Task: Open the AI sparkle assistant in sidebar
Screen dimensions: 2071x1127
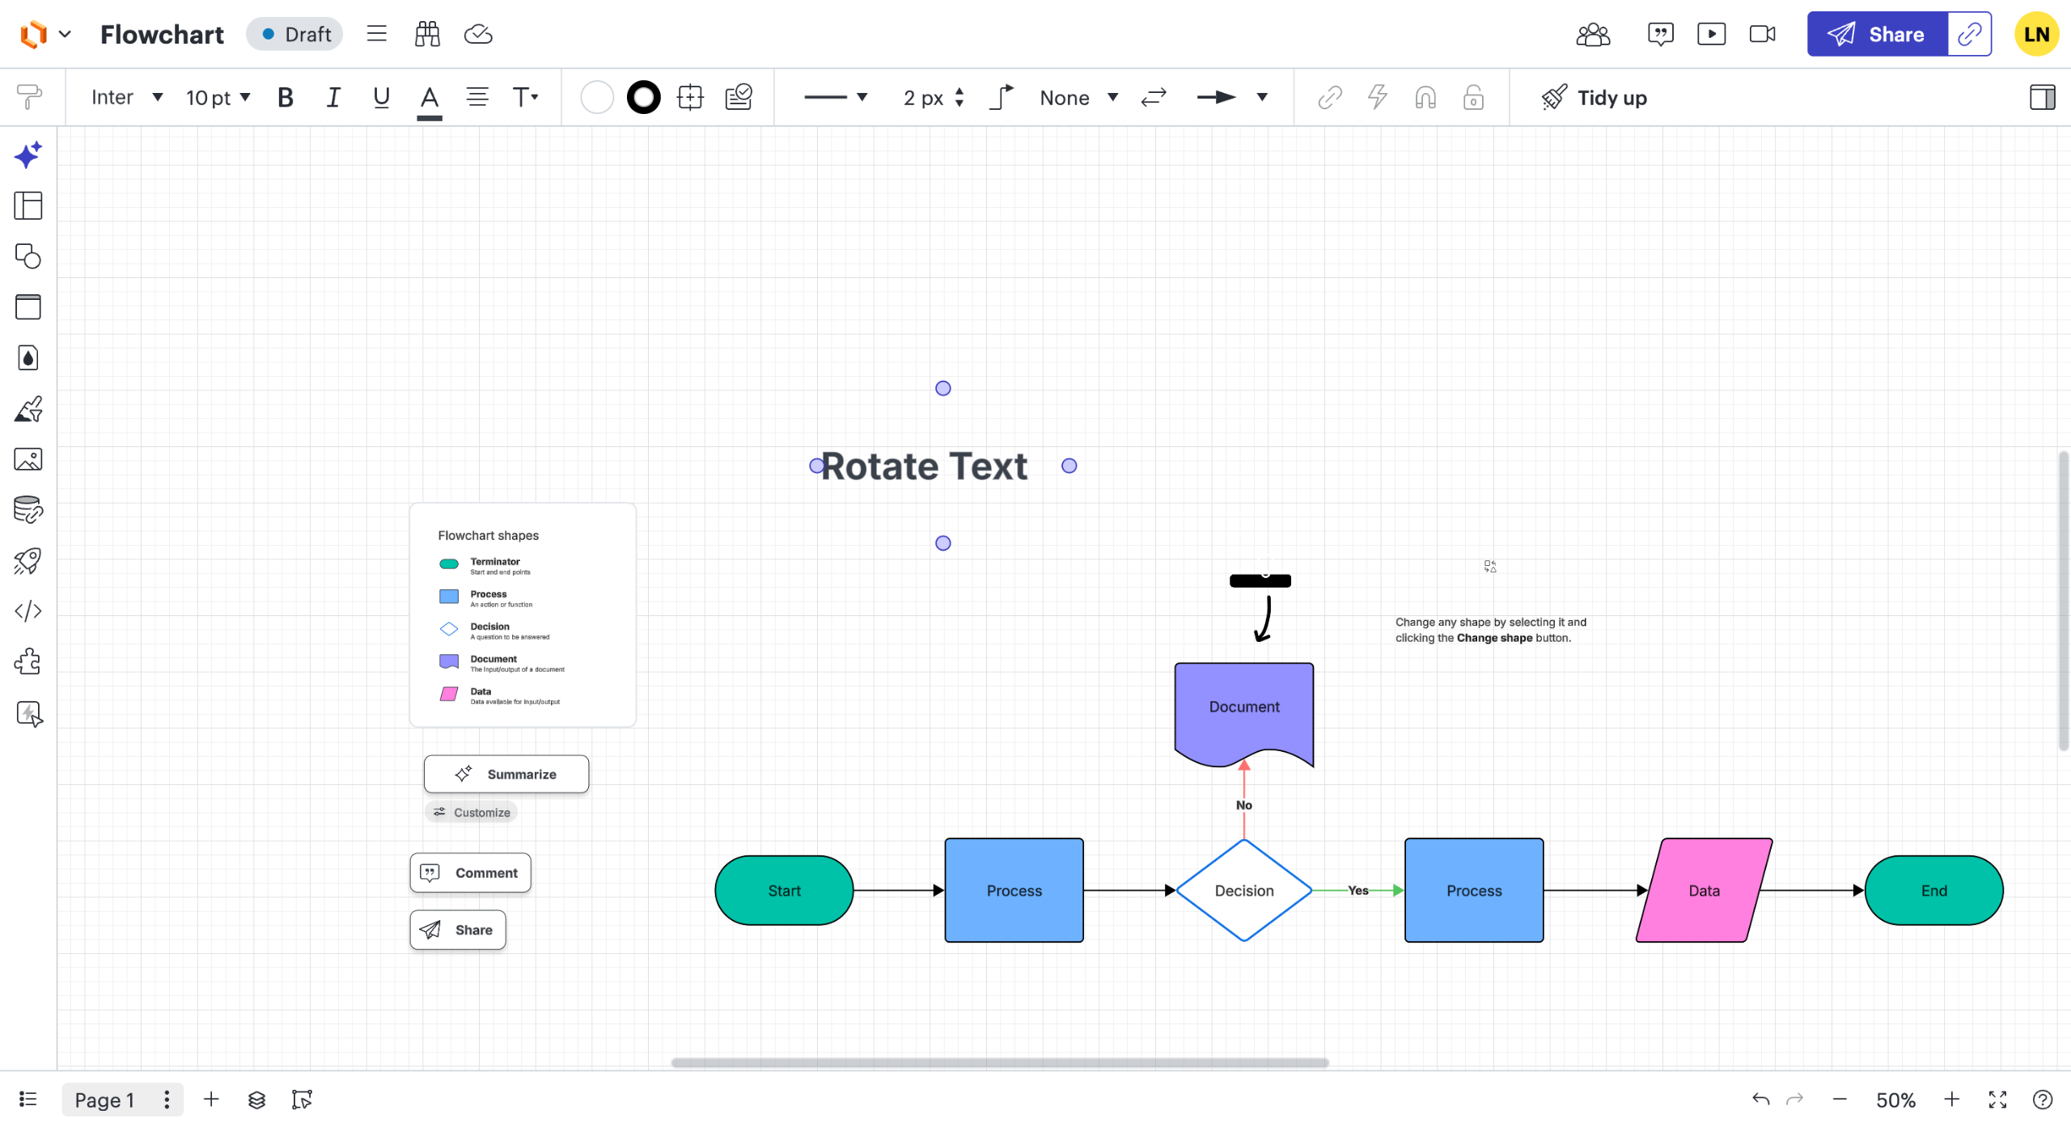Action: pyautogui.click(x=28, y=154)
